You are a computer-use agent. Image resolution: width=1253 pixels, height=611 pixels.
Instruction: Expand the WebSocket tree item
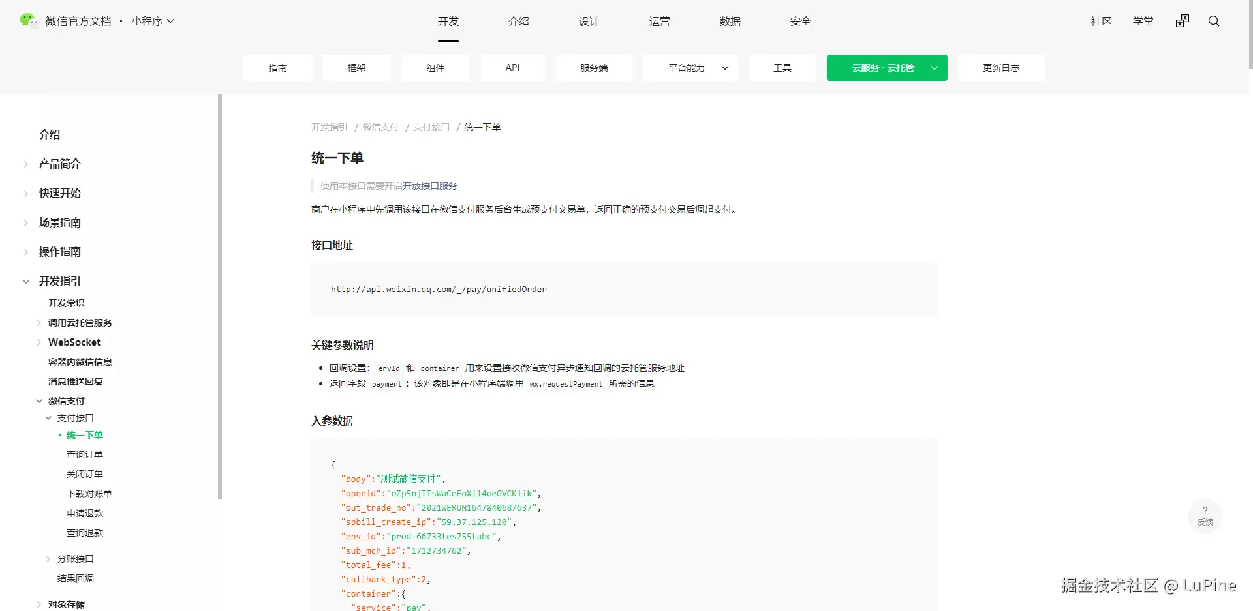pos(39,342)
